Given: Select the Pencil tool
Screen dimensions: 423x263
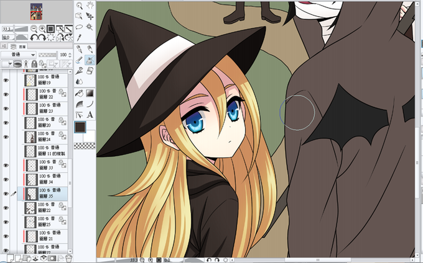Looking at the screenshot, I should [x=90, y=49].
